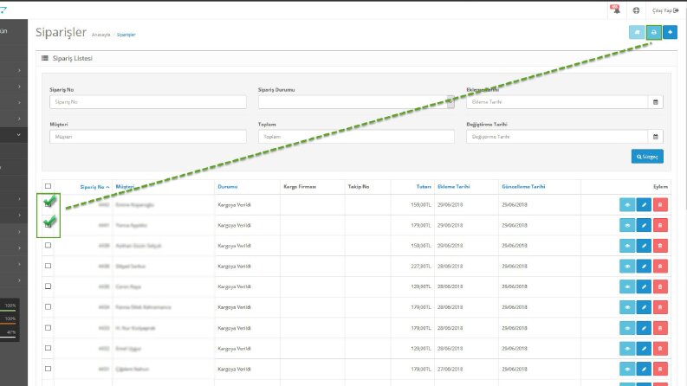This screenshot has width=687, height=386.
Task: Focus the Değiştirme Tarihi date field
Action: point(557,137)
